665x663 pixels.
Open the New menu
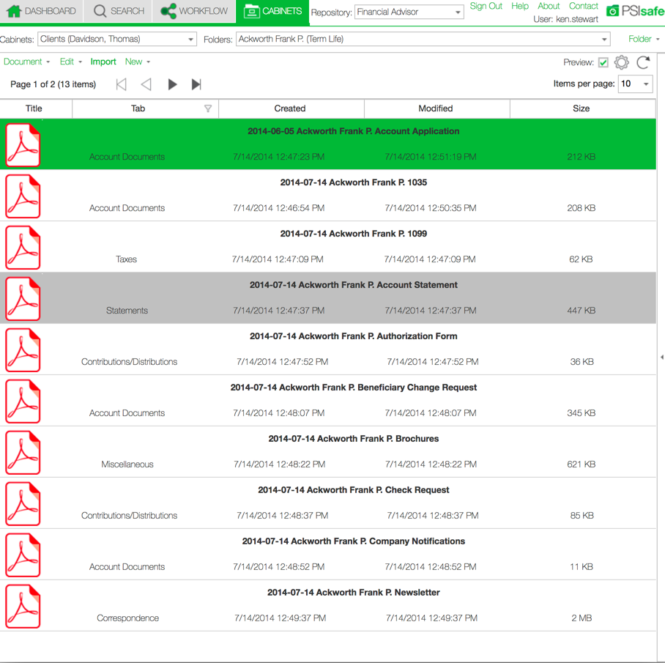133,62
